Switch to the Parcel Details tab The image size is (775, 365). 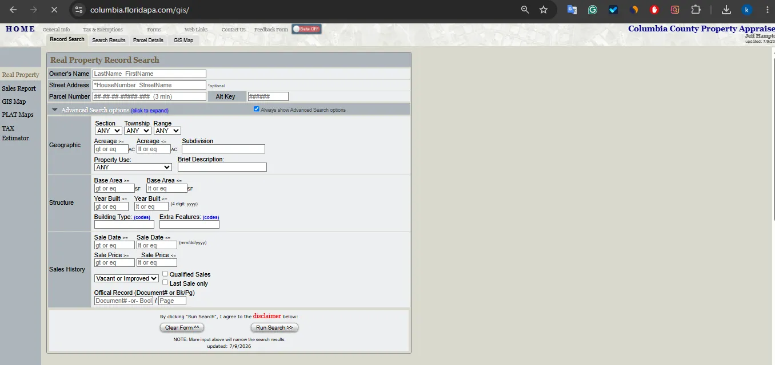(x=148, y=40)
